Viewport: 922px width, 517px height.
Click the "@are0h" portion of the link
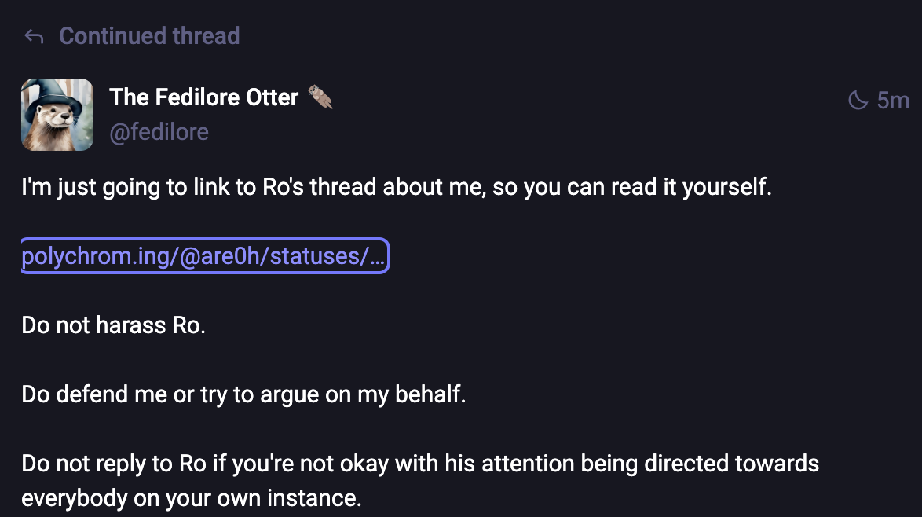tap(222, 256)
